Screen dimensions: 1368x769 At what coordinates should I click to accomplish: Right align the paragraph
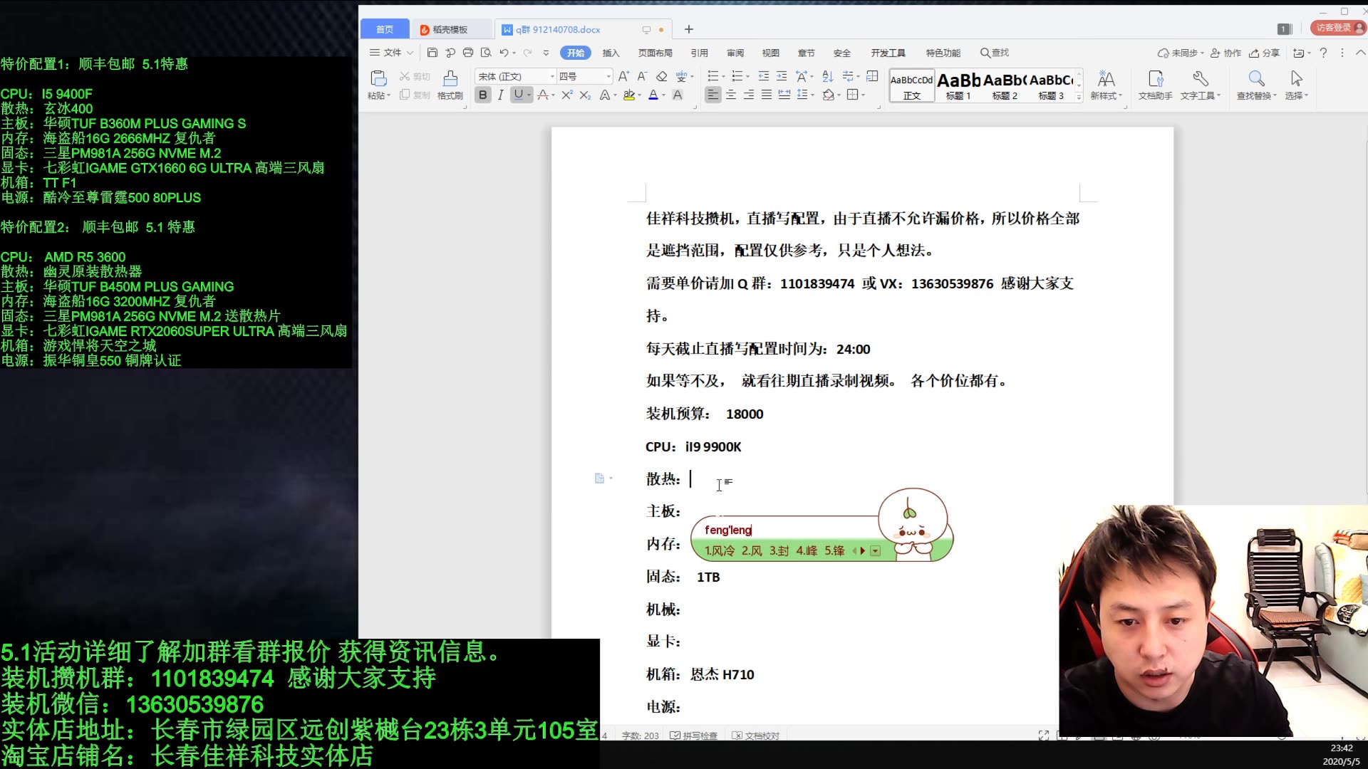pyautogui.click(x=749, y=95)
